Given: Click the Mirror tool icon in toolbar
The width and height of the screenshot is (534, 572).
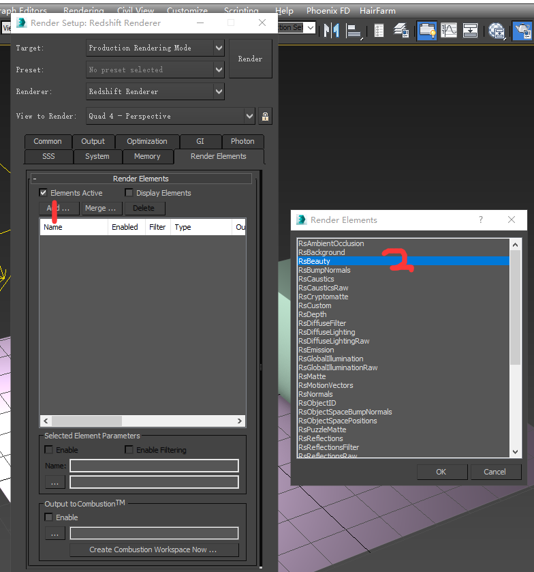Looking at the screenshot, I should (332, 30).
